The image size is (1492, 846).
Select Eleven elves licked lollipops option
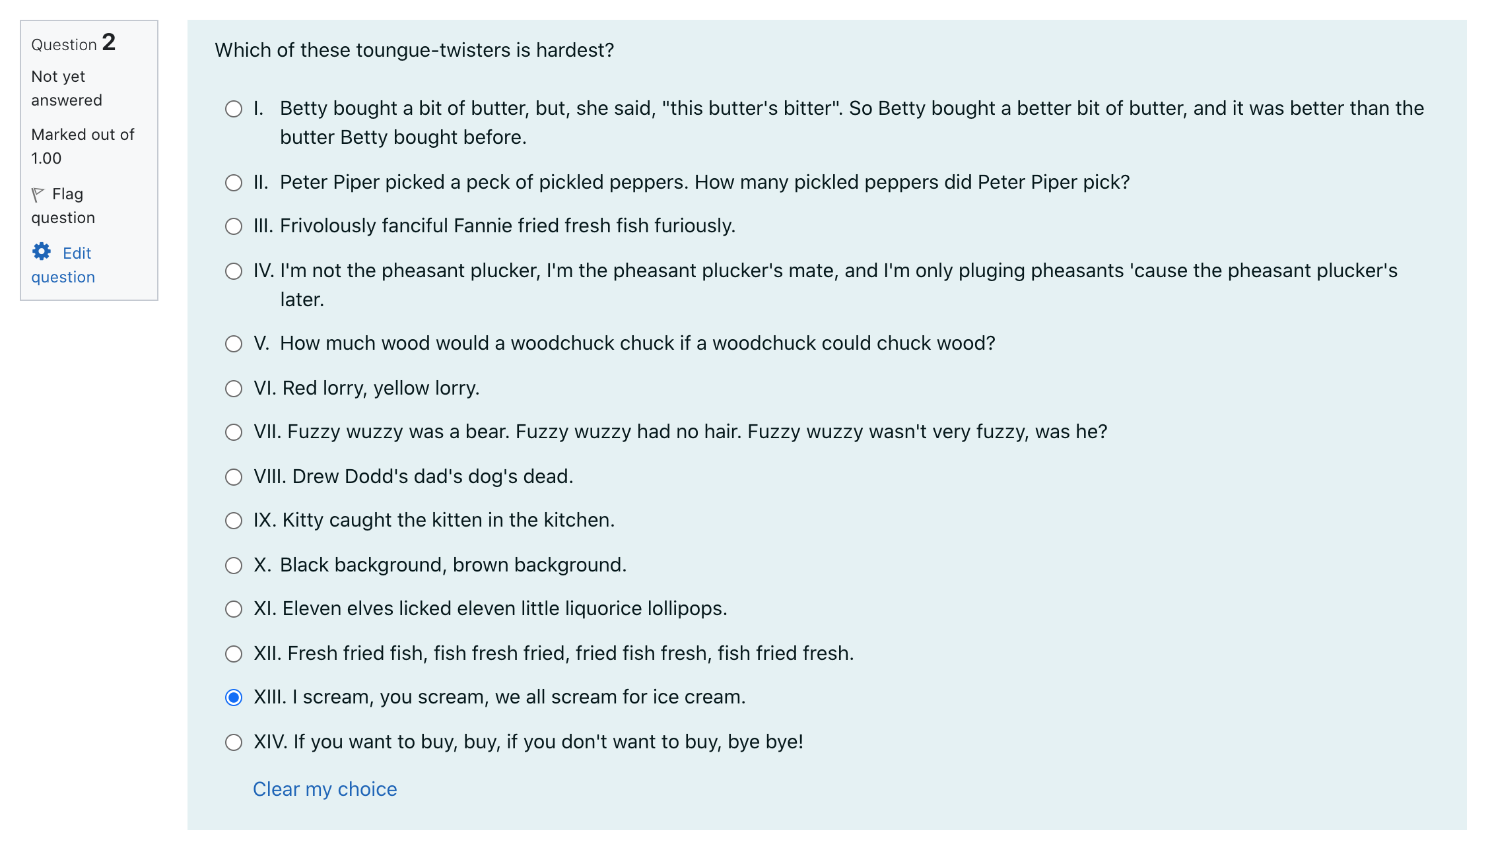pyautogui.click(x=234, y=609)
